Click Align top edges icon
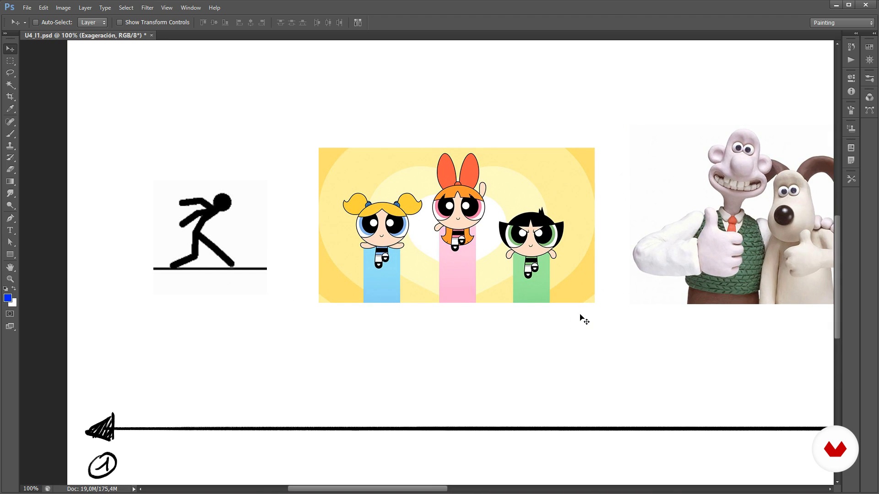 coord(203,22)
